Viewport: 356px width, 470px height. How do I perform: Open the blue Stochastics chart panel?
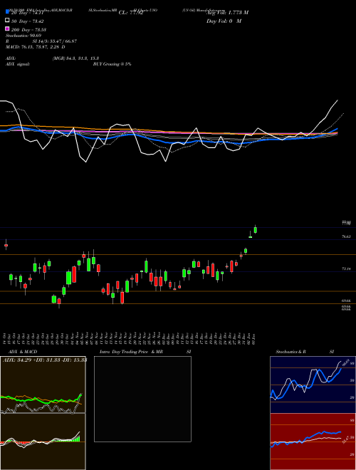tap(313, 385)
